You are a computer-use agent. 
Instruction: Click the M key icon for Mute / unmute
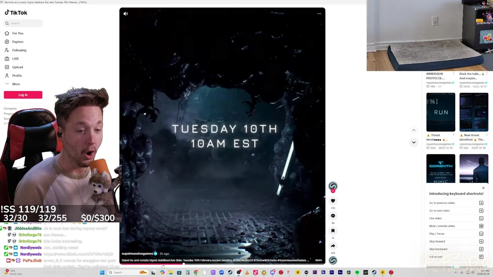coord(481,226)
